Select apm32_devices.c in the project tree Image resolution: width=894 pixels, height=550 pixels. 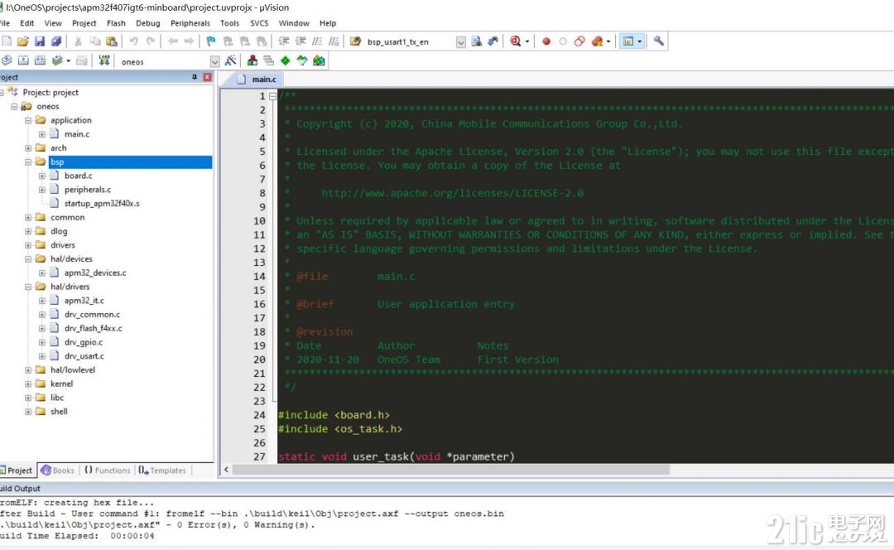pos(95,273)
